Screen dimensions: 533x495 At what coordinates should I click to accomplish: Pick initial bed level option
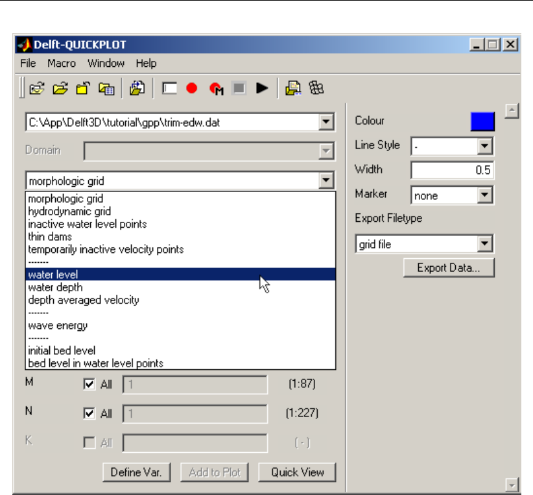point(180,350)
